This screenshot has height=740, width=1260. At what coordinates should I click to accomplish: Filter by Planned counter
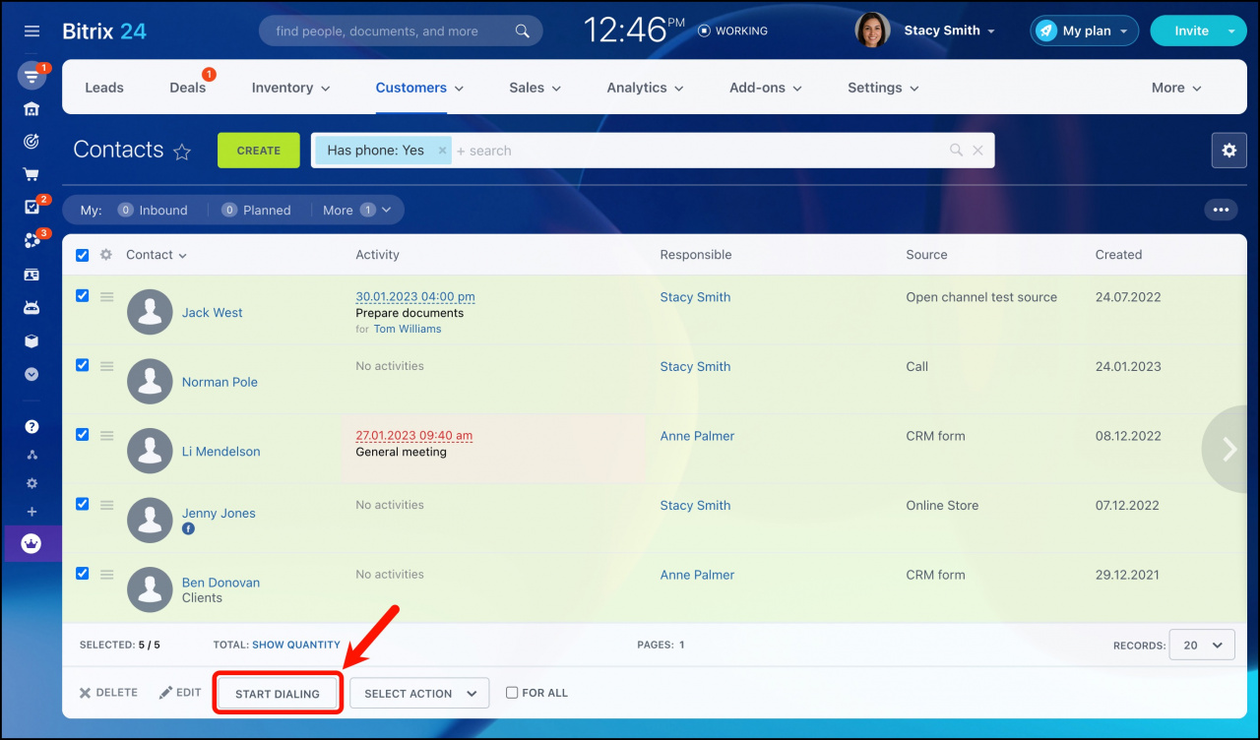pyautogui.click(x=256, y=210)
